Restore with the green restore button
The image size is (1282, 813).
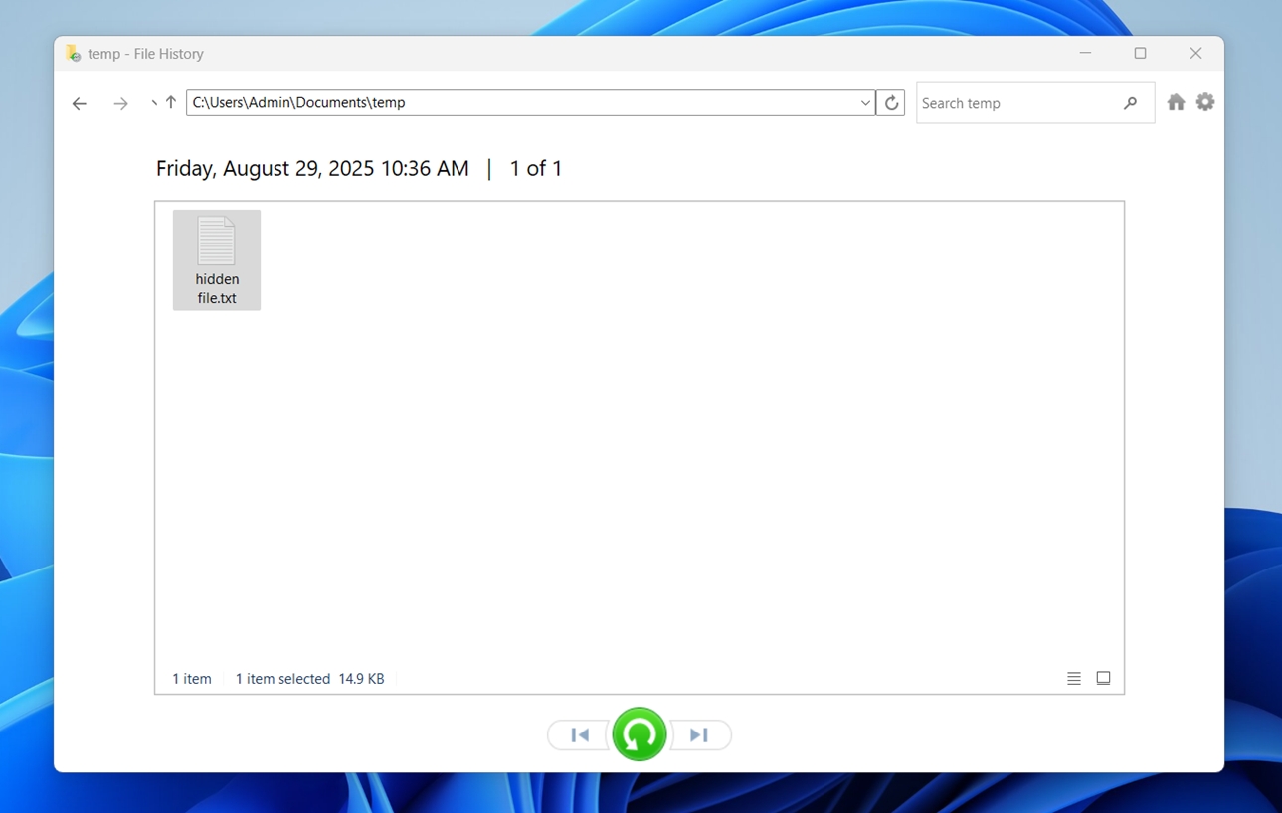click(639, 734)
